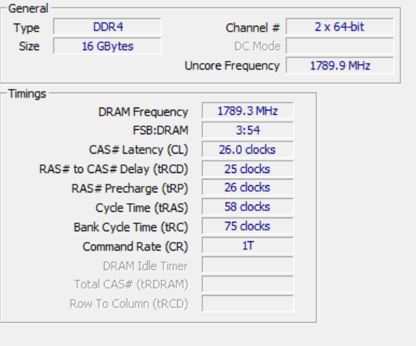Click the Uncore Frequency label text
This screenshot has height=346, width=416.
pos(232,66)
